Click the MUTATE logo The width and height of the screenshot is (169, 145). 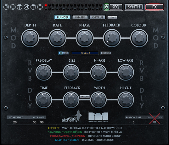pyautogui.click(x=23, y=7)
